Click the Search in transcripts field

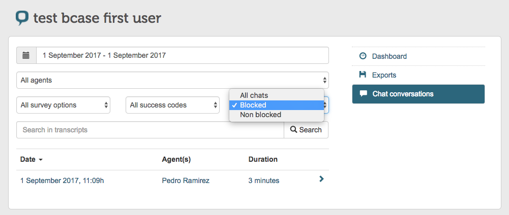tap(151, 130)
